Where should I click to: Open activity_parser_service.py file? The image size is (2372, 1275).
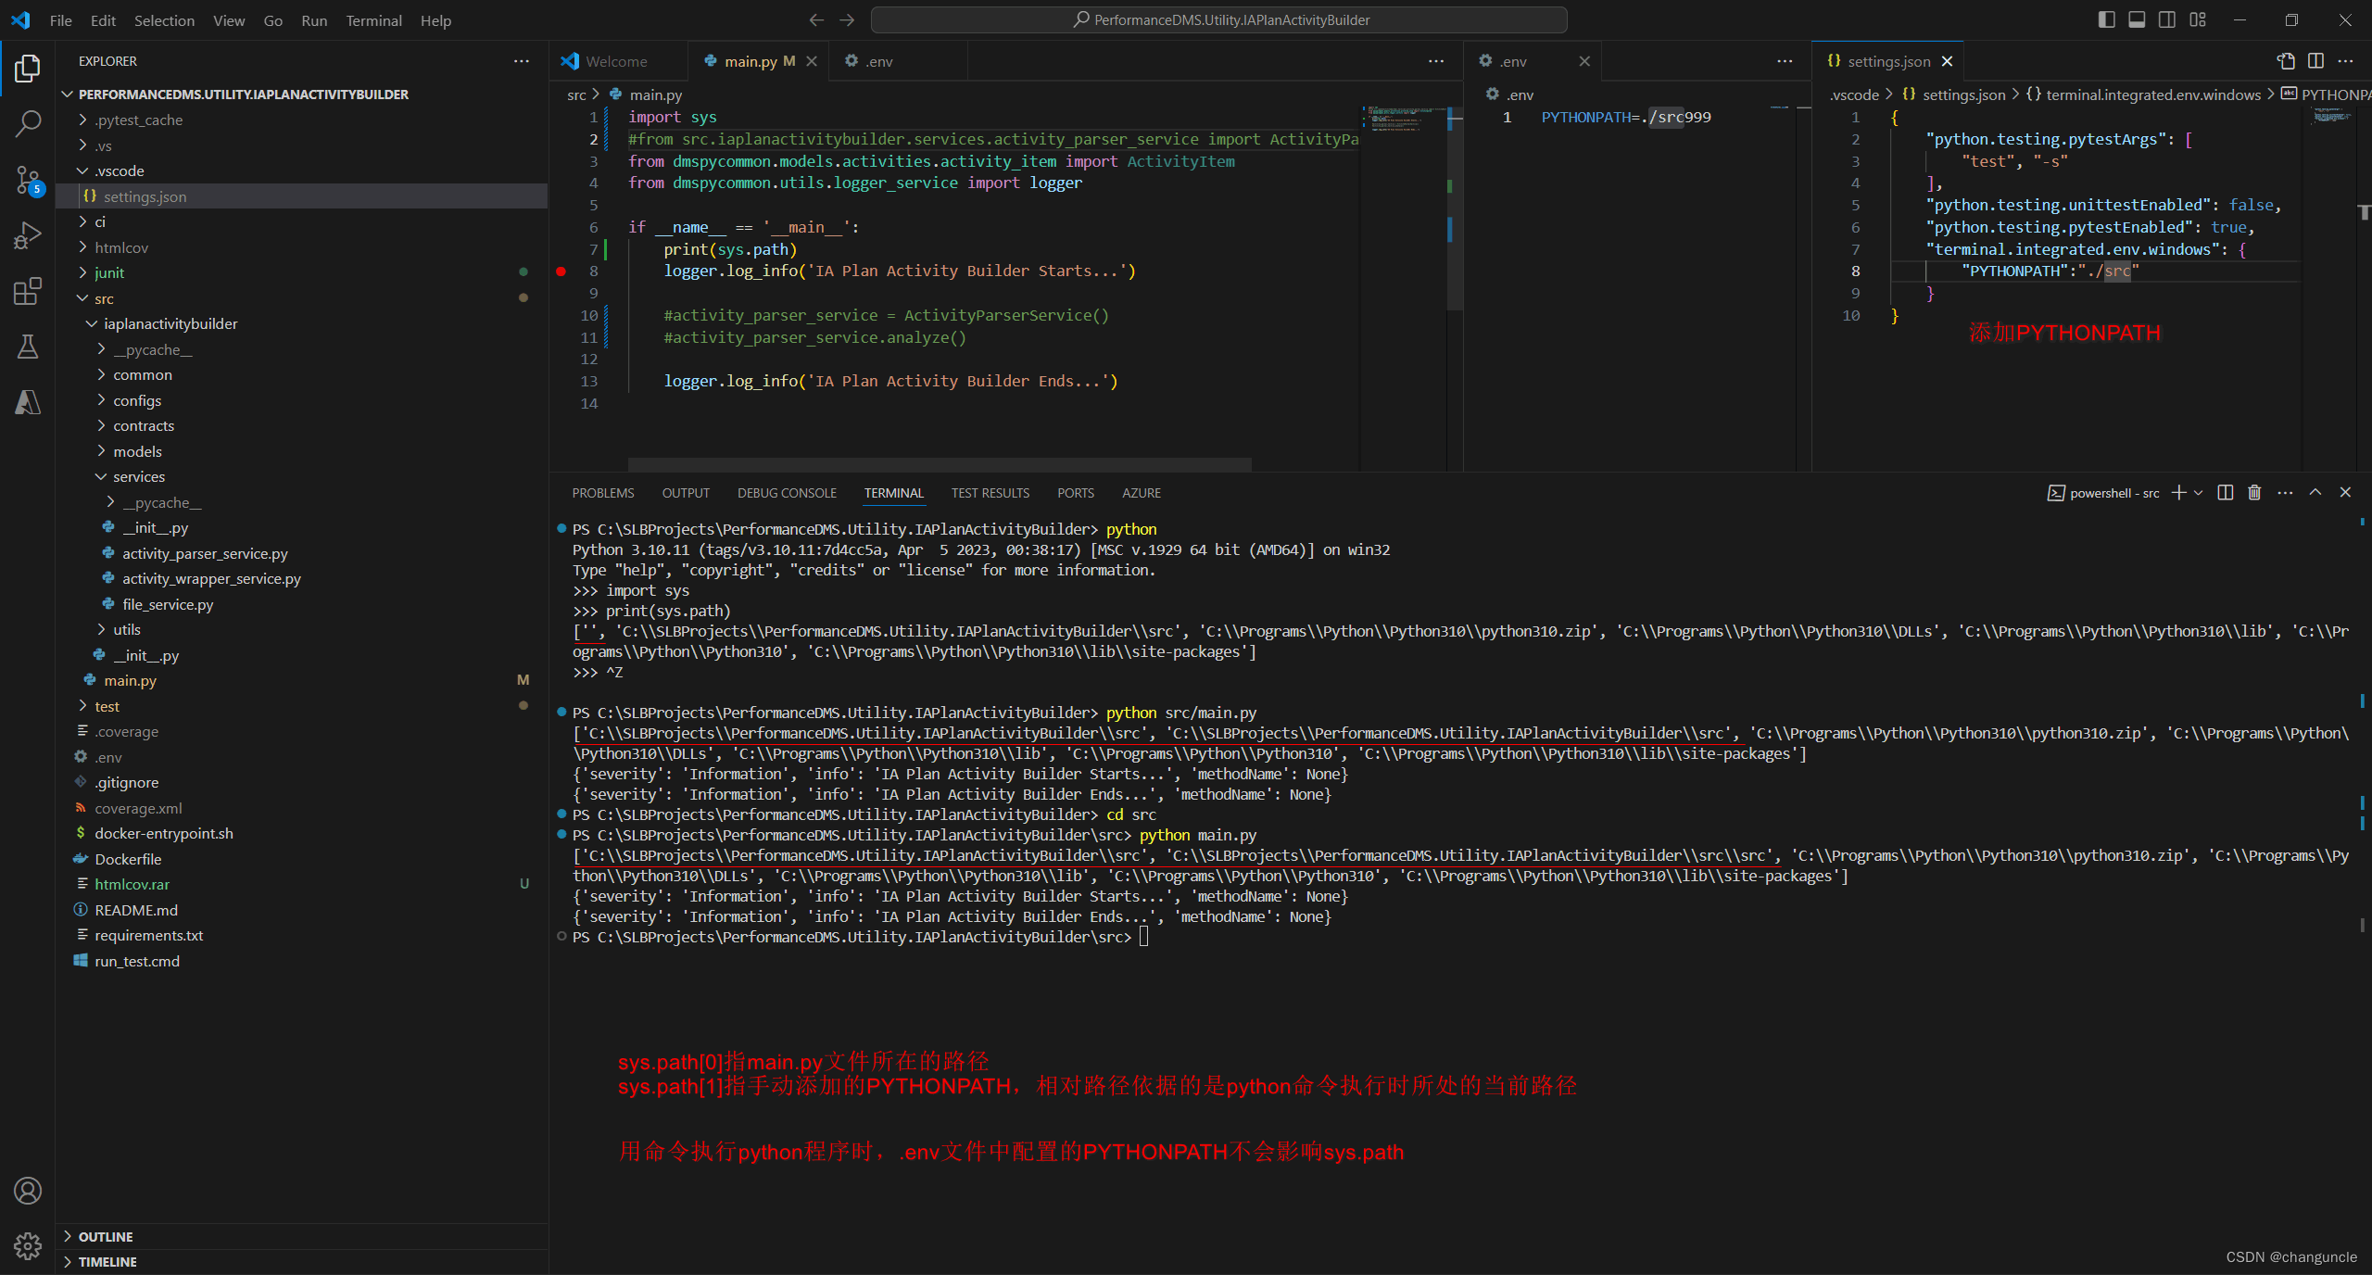coord(205,553)
